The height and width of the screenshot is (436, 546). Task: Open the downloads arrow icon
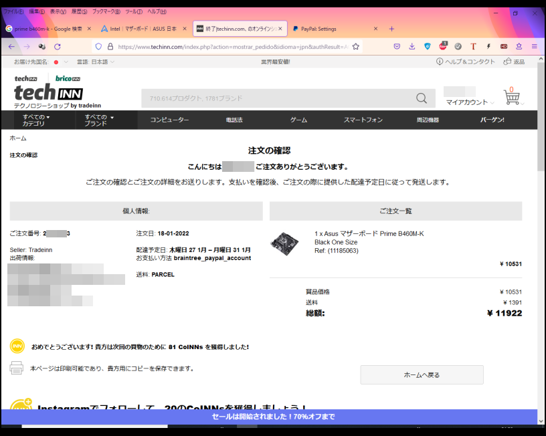(412, 47)
